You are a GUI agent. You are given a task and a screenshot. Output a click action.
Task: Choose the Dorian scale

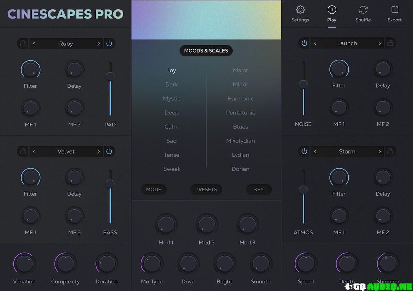pyautogui.click(x=241, y=169)
